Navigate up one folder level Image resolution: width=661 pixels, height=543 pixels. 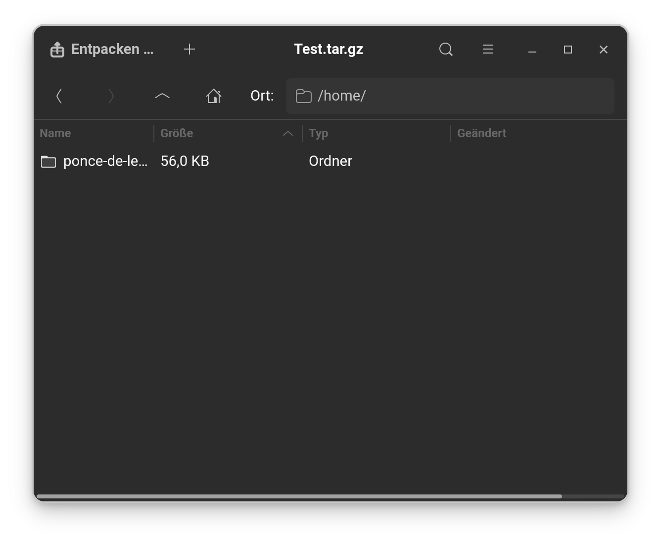tap(162, 96)
